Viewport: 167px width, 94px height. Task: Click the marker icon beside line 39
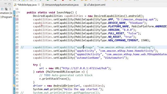14,89
